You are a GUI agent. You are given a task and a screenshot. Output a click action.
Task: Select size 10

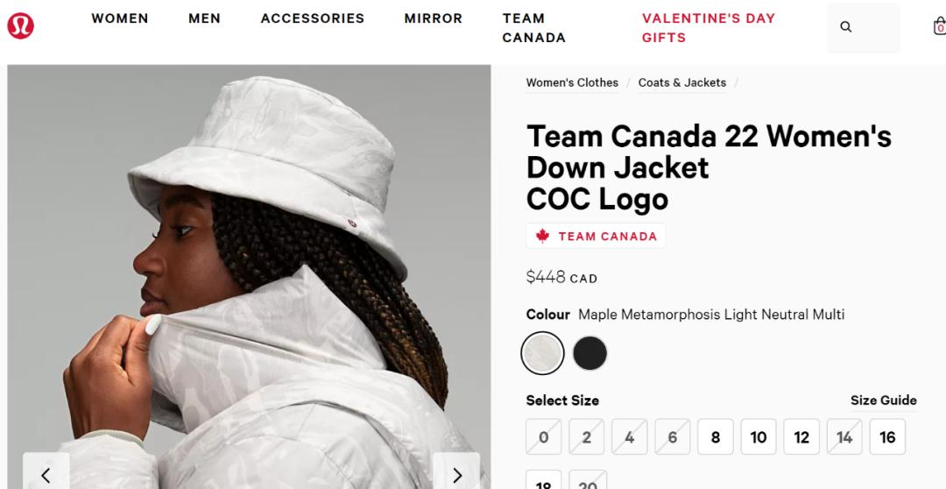[x=759, y=437]
